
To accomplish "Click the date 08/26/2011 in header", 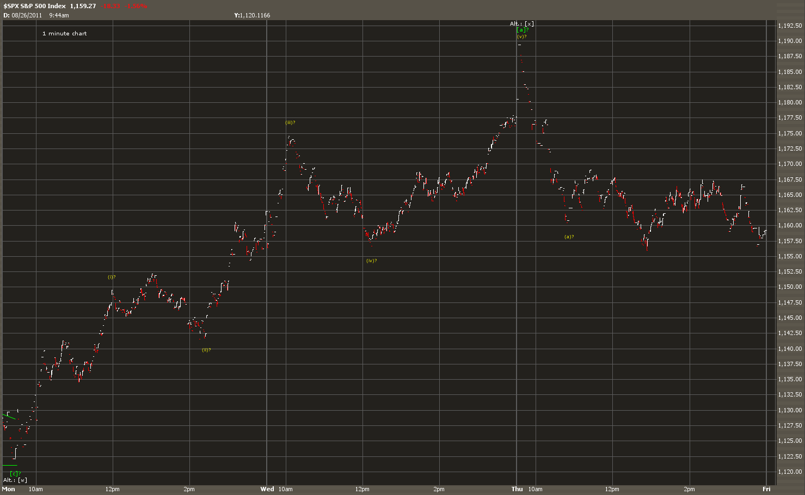I will [x=27, y=15].
